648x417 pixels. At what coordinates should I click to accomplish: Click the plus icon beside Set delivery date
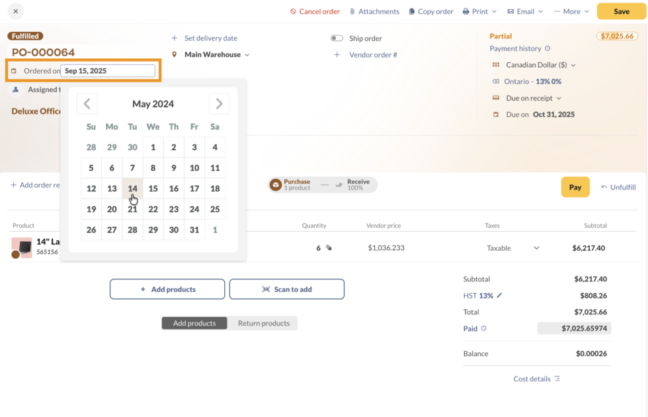(175, 38)
